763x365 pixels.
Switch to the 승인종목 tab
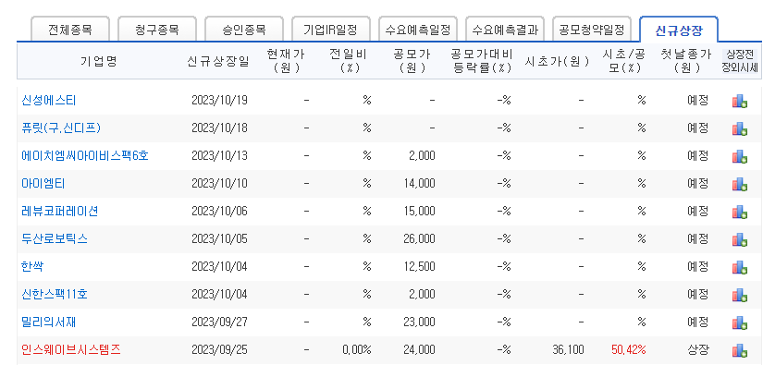pos(244,30)
